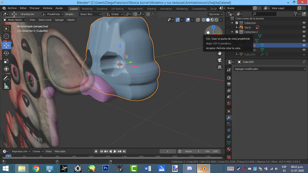
Task: Toggle visibility of Collection 2
Action: 304,32
